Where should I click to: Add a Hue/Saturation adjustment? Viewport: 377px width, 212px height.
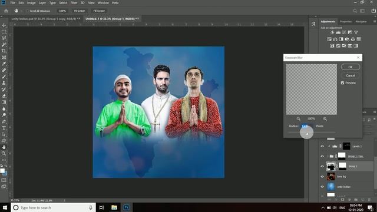(x=329, y=39)
